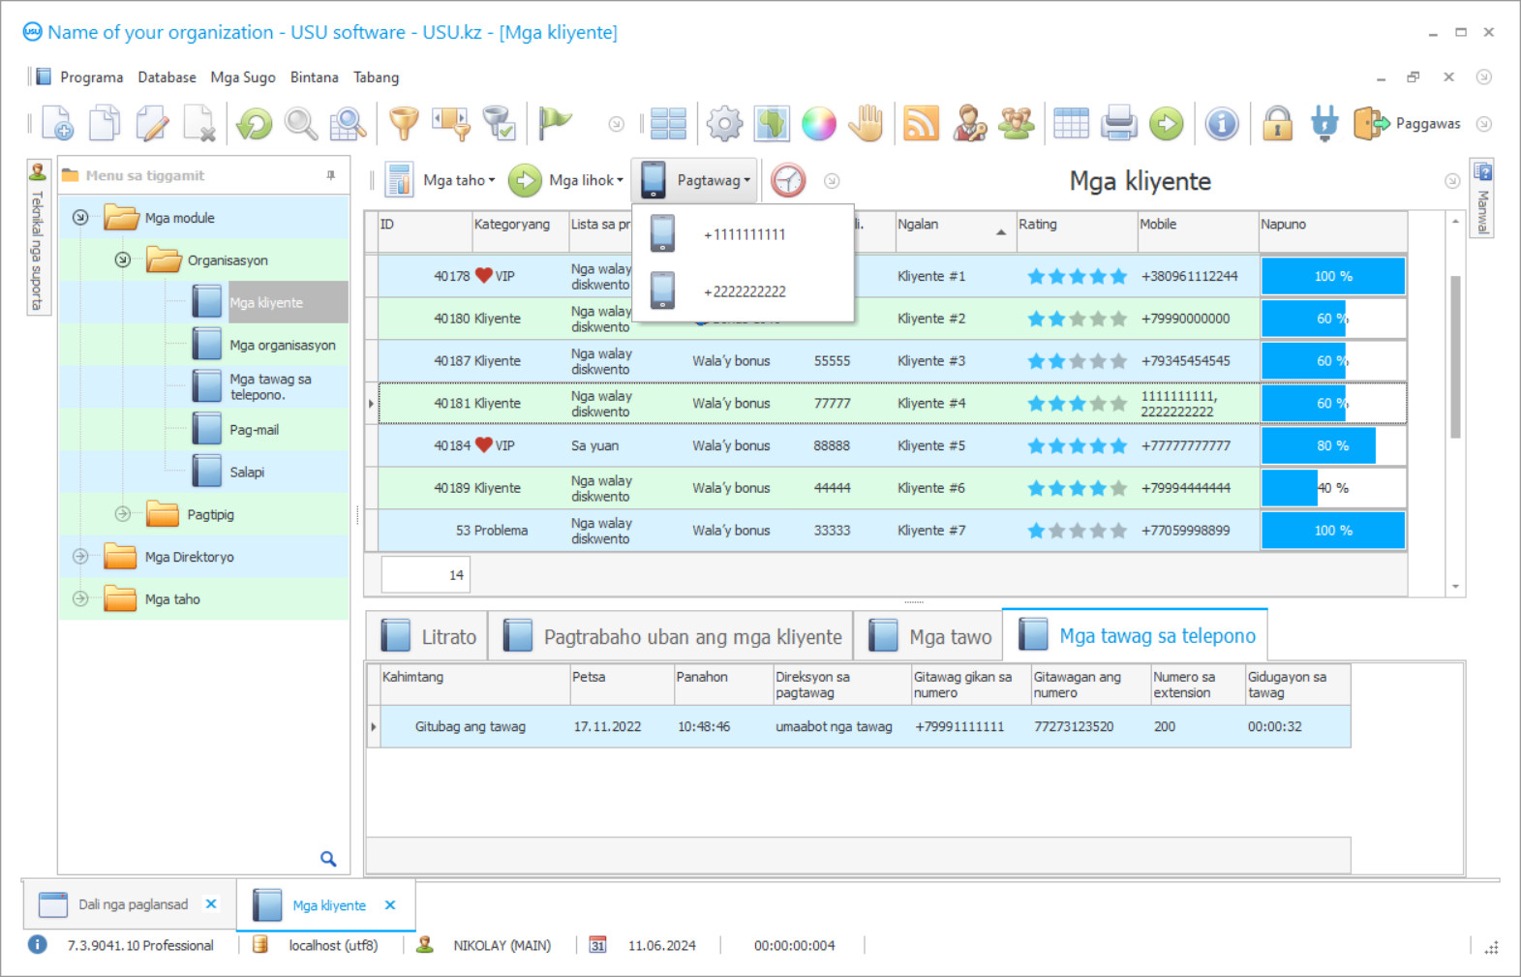The width and height of the screenshot is (1521, 977).
Task: Collapse the Mga module tree node
Action: (80, 218)
